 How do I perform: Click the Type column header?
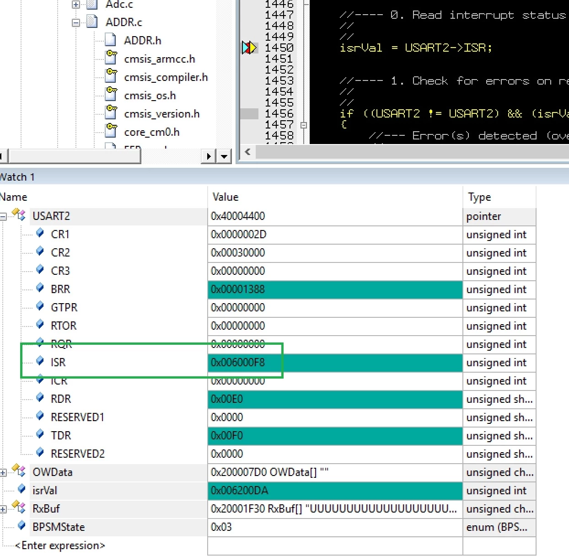[499, 197]
